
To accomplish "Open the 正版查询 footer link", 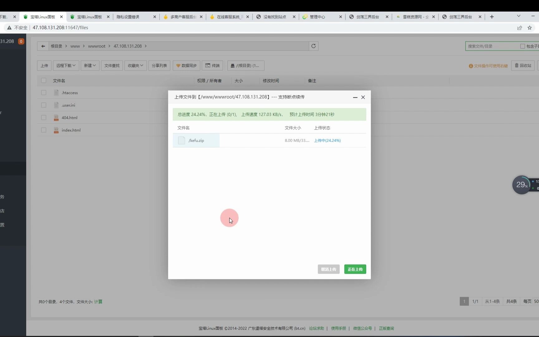I will pos(386,328).
